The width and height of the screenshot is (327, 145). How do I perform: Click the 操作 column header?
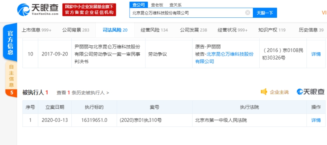(316, 107)
